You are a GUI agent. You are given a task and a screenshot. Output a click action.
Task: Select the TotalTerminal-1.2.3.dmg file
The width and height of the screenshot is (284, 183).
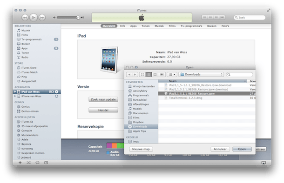207,98
